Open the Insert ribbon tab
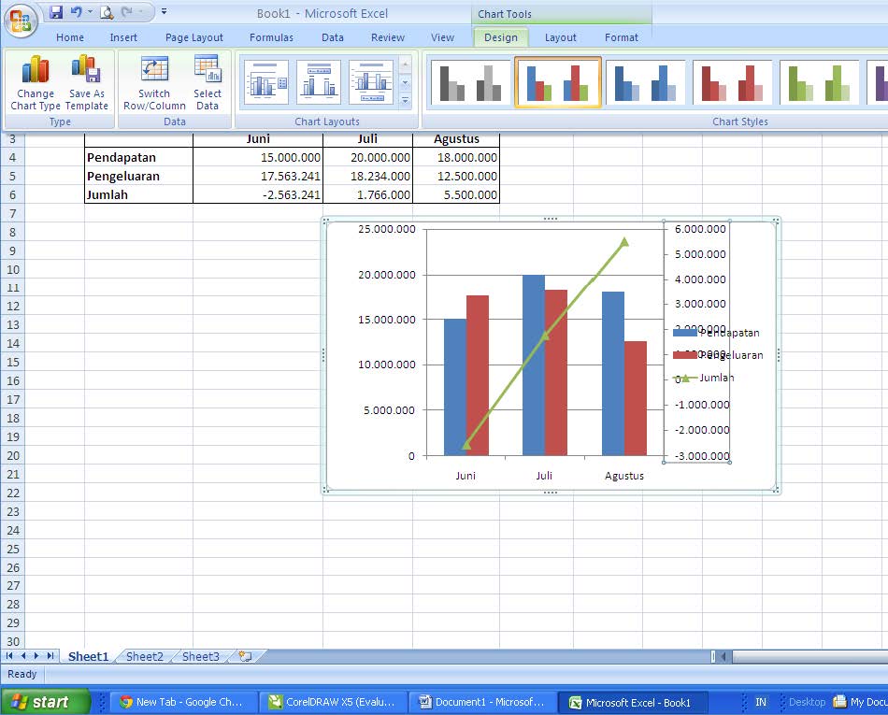 coord(123,37)
